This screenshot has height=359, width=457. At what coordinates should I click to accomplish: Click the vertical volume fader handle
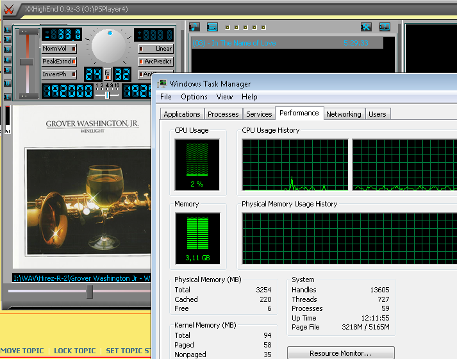click(27, 62)
